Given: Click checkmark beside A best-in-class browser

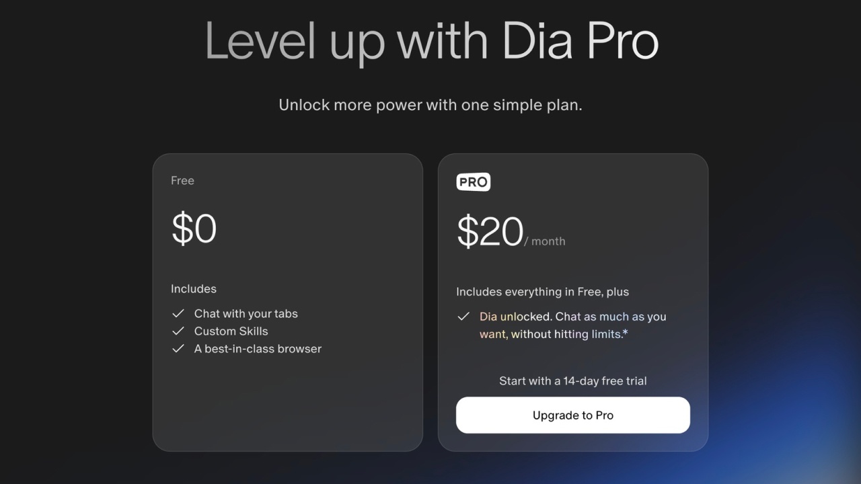Looking at the screenshot, I should click(x=178, y=348).
